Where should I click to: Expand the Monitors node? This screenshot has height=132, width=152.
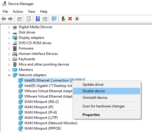pyautogui.click(x=9, y=70)
